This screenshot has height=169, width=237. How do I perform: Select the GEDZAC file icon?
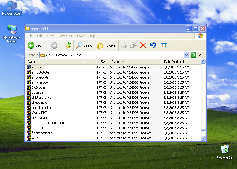click(29, 138)
